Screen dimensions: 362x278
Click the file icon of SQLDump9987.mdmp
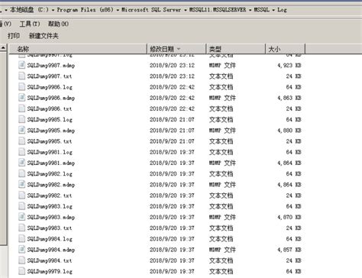(x=22, y=65)
